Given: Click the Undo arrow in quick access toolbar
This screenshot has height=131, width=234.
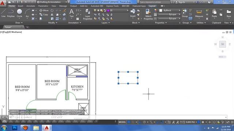Looking at the screenshot, I should pos(26,2).
